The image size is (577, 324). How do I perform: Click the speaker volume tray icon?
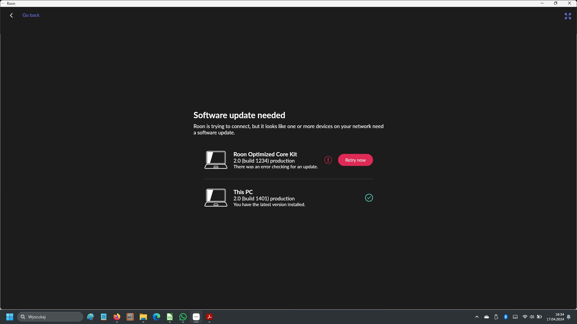[x=532, y=317]
